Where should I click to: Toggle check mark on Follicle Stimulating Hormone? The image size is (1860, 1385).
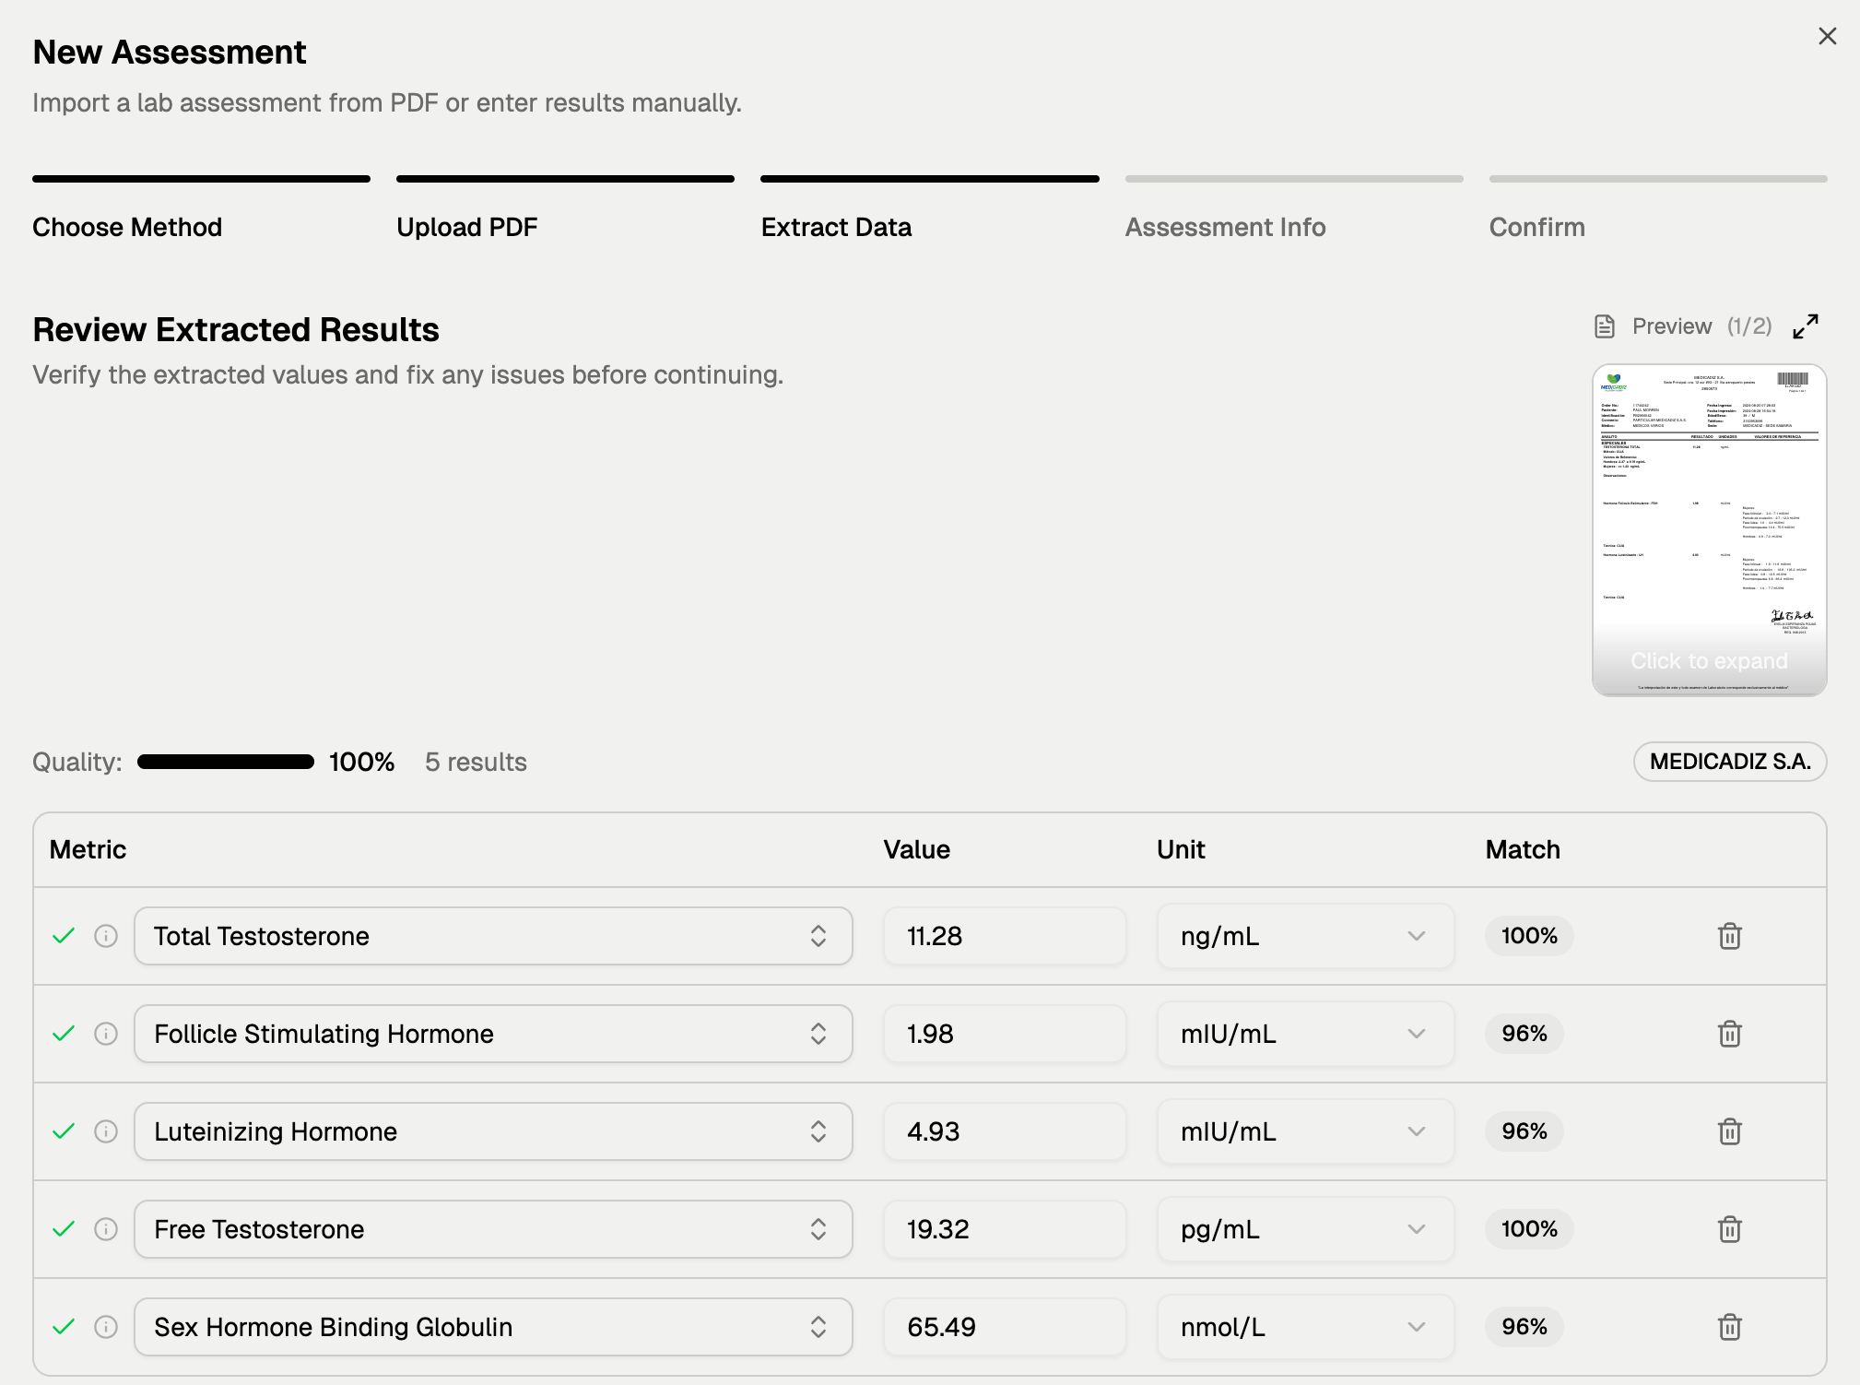point(63,1034)
